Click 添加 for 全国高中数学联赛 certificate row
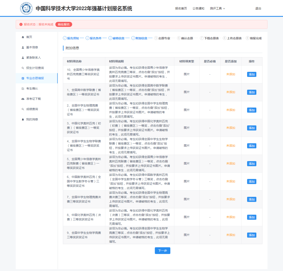Image resolution: width=283 pixels, height=271 pixels. click(x=252, y=92)
